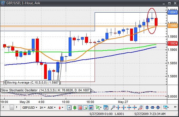Image resolution: width=179 pixels, height=117 pixels.
Task: Show more toolbar items via double chevron
Action: tap(175, 107)
